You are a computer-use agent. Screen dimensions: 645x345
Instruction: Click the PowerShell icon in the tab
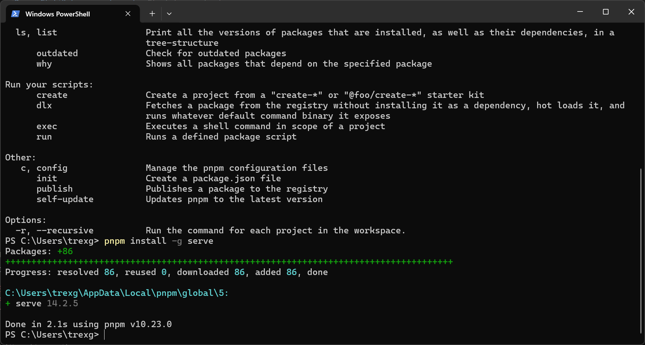click(x=15, y=14)
